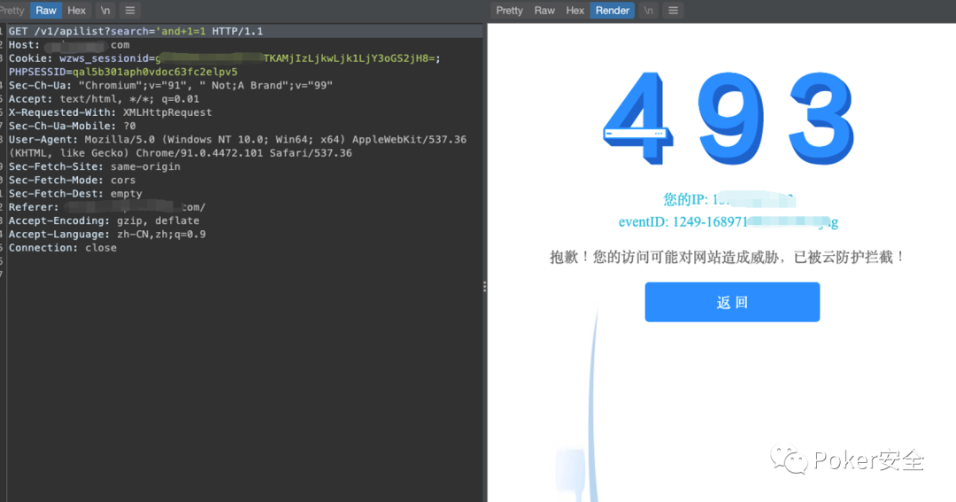The image size is (956, 502).
Task: View response in Hex tab
Action: click(x=575, y=11)
